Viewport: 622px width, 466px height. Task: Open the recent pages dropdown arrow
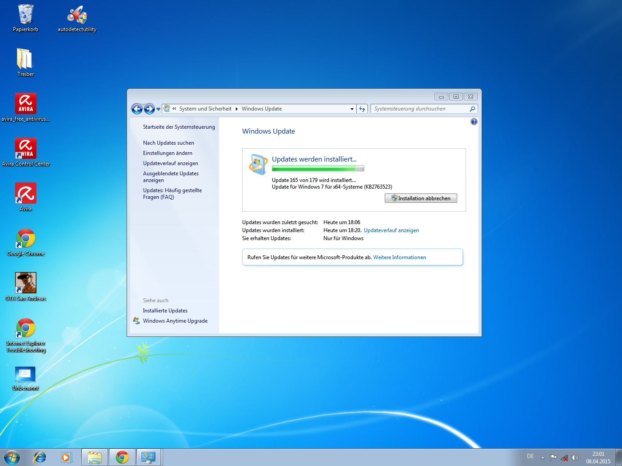[x=158, y=109]
